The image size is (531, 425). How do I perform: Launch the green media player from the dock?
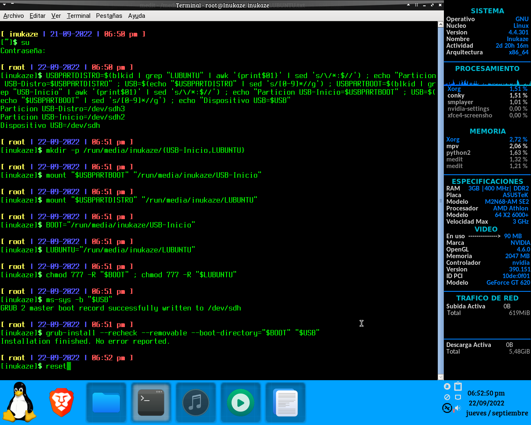click(x=241, y=402)
